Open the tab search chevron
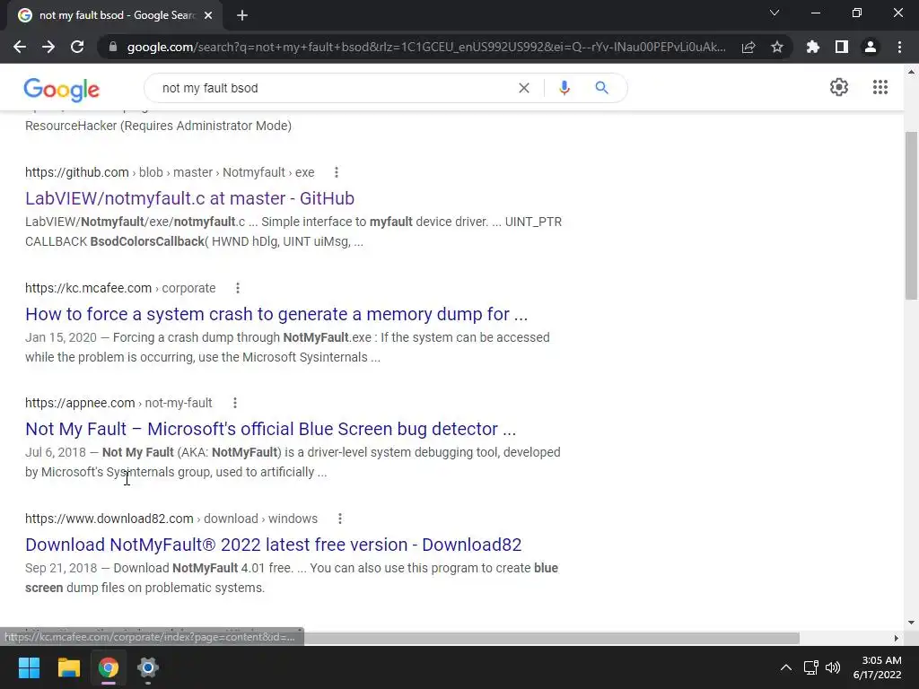The height and width of the screenshot is (689, 919). click(x=775, y=13)
